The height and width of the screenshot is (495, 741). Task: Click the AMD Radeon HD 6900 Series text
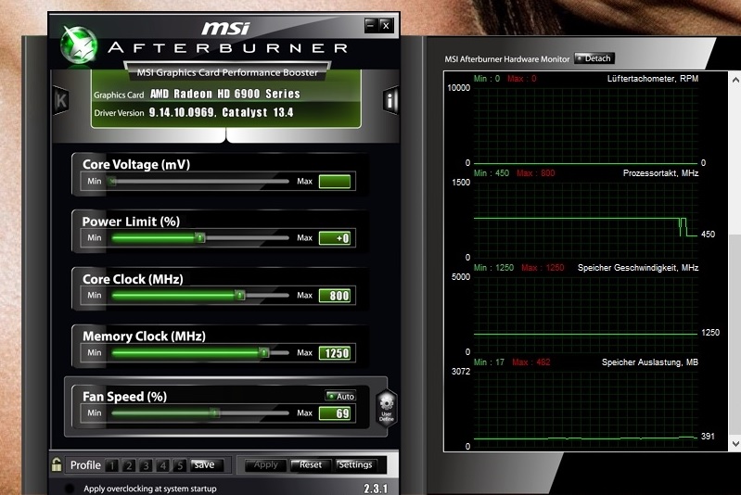click(225, 94)
